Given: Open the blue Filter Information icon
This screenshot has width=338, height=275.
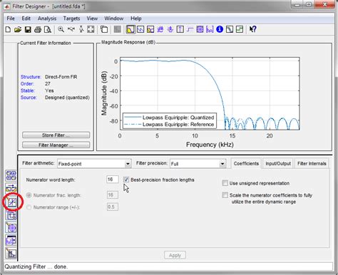Looking at the screenshot, I should coord(220,29).
